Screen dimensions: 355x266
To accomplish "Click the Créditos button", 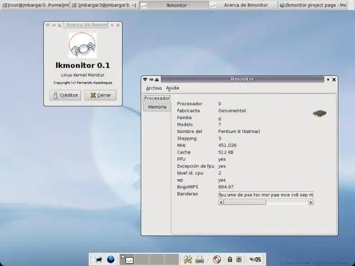I will point(65,95).
